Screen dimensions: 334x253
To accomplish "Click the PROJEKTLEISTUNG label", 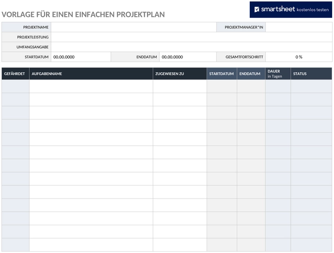I will coord(33,37).
